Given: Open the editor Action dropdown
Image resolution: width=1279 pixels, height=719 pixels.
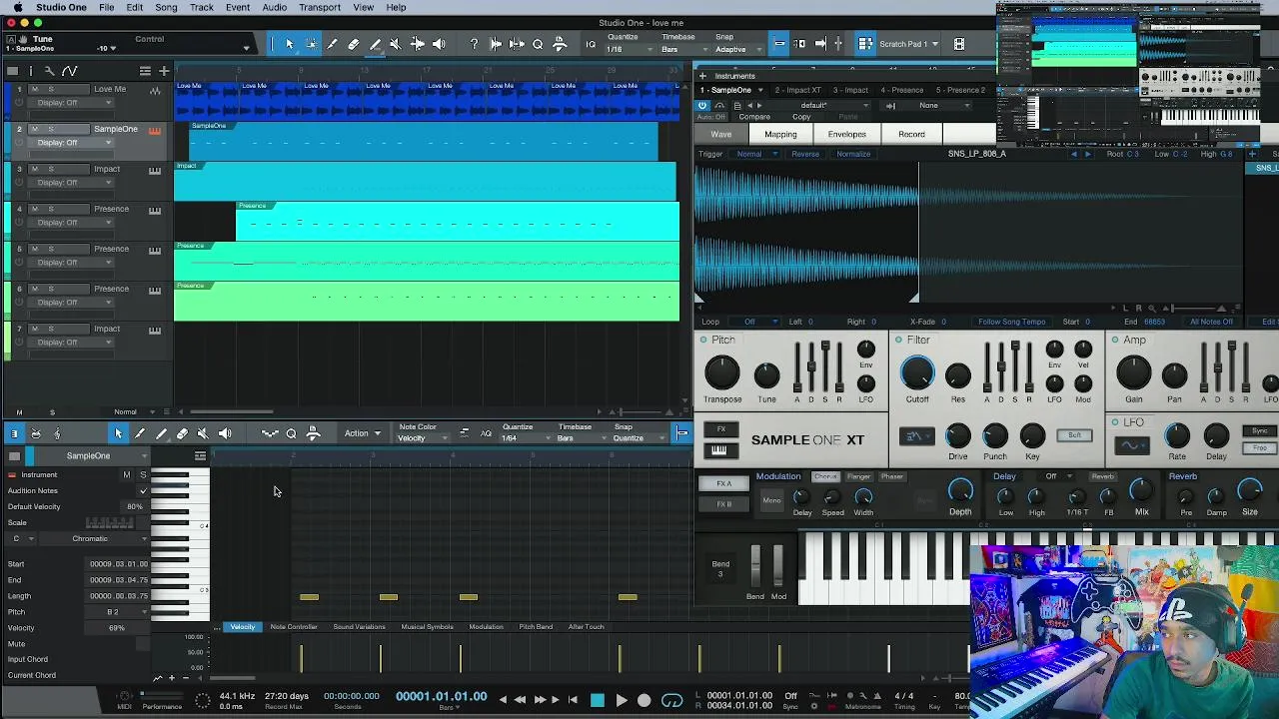Looking at the screenshot, I should pyautogui.click(x=363, y=433).
